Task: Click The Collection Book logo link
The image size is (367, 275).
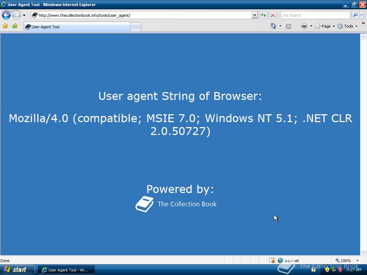Action: click(176, 204)
